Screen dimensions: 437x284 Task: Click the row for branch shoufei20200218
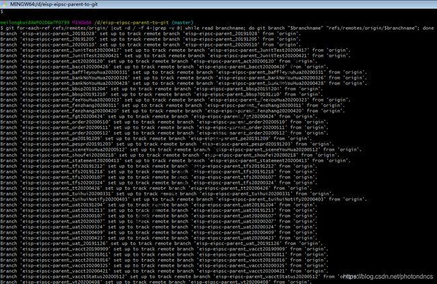pos(169,155)
